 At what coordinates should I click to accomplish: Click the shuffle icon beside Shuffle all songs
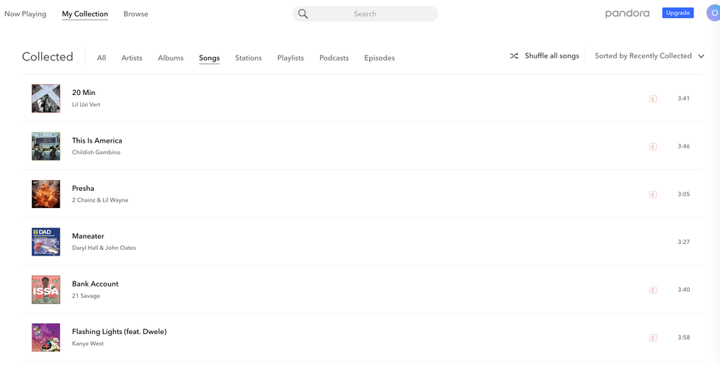click(x=514, y=56)
